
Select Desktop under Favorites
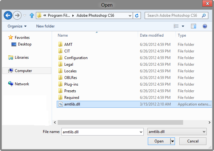click(x=21, y=44)
